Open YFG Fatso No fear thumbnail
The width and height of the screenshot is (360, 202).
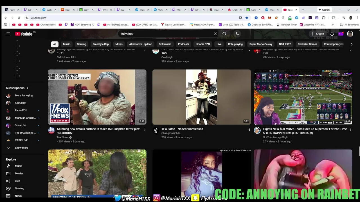201,97
